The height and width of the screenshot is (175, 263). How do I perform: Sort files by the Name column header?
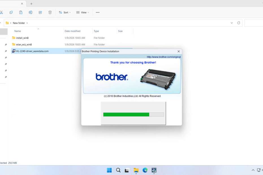pyautogui.click(x=18, y=31)
